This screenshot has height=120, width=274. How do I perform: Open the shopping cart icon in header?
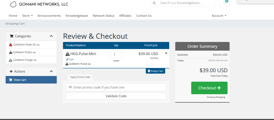(x=224, y=3)
